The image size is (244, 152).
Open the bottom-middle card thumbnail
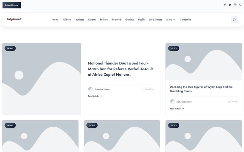coord(122,136)
